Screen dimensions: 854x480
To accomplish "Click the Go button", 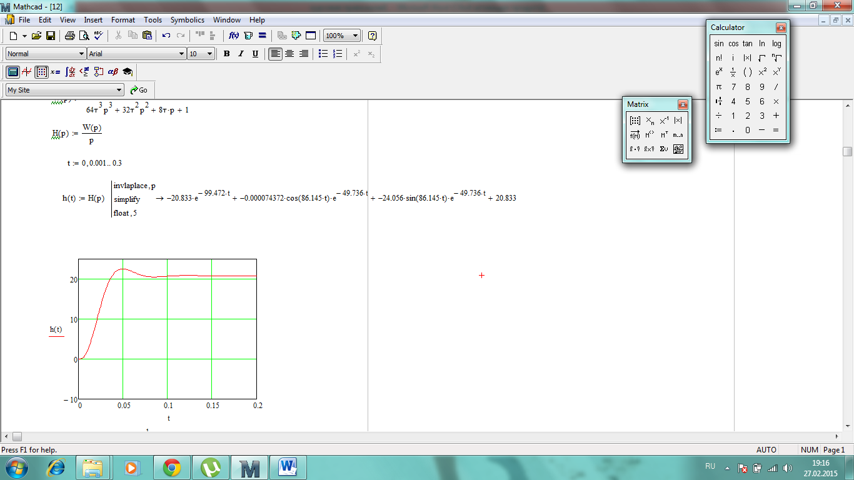I will [139, 90].
